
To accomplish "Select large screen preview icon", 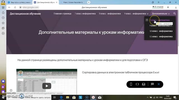I will tap(143, 84).
